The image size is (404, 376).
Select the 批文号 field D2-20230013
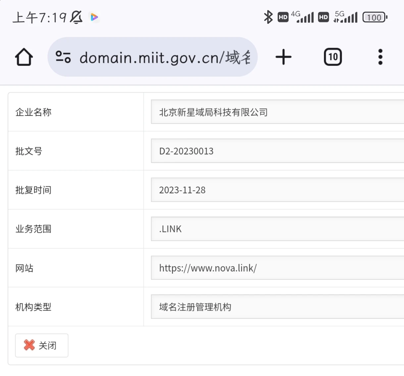(x=277, y=151)
